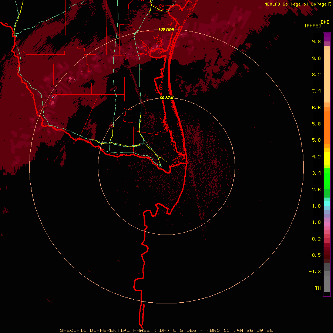Pick the light peach band near 8.2
333x333 pixels.
pos(327,76)
